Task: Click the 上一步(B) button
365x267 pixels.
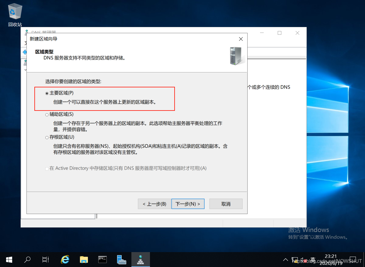Action: coord(154,204)
